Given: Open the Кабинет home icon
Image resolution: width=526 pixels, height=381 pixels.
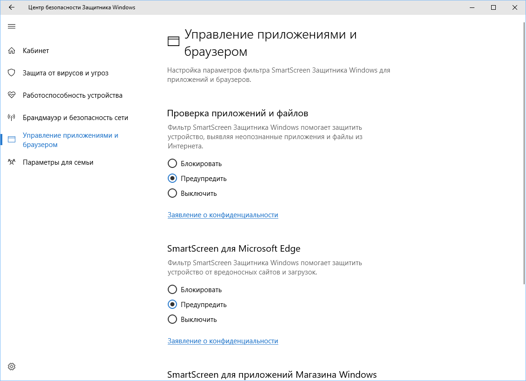Looking at the screenshot, I should (x=11, y=50).
